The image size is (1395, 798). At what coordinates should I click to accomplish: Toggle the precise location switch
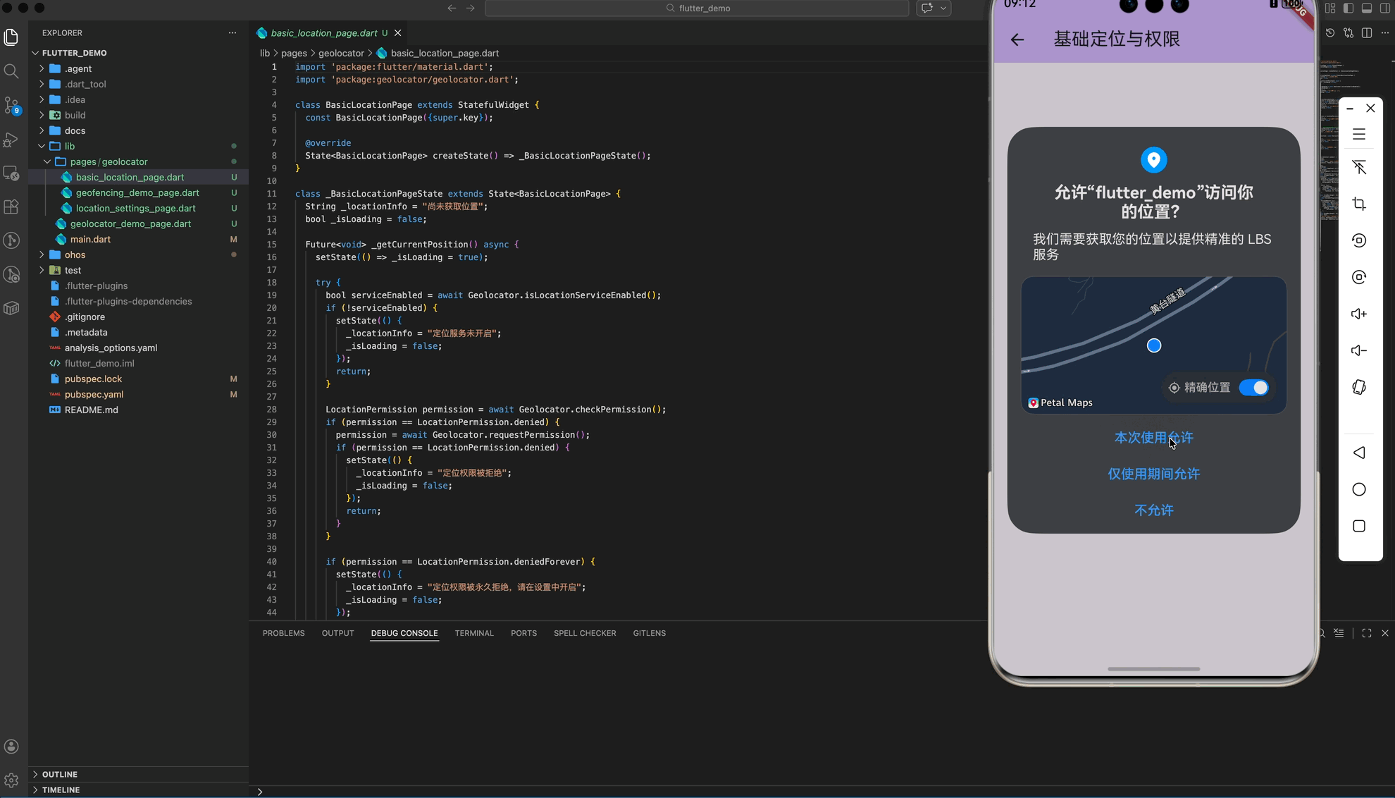point(1253,388)
